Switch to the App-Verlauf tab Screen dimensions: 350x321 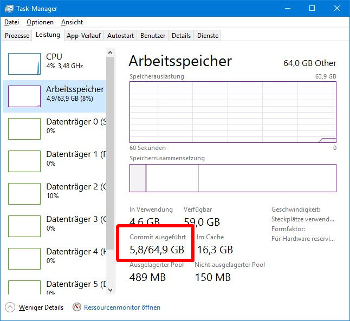83,36
